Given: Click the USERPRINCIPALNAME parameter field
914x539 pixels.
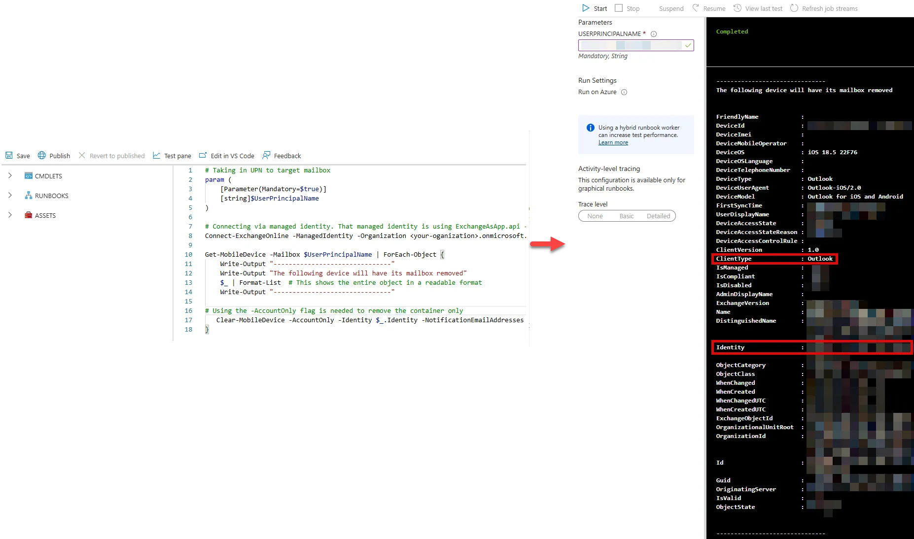Looking at the screenshot, I should coord(635,45).
